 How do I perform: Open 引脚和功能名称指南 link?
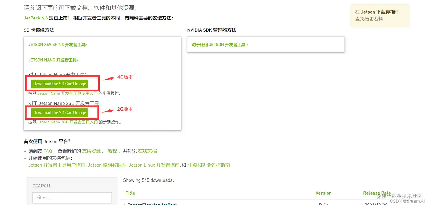click(209, 165)
